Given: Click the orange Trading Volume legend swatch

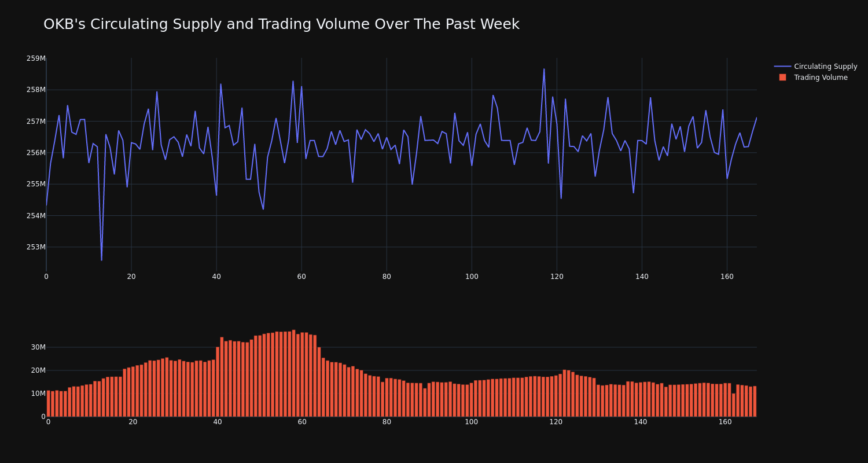Looking at the screenshot, I should [x=782, y=78].
